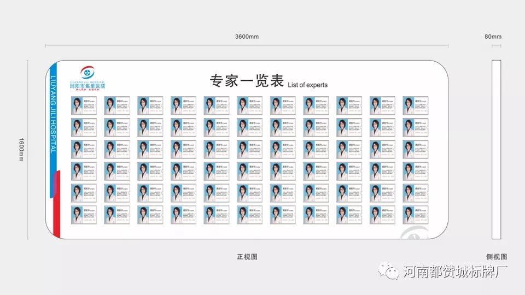Select the sixth expert card in the third row
Screen dimensions: 525x295
249,149
